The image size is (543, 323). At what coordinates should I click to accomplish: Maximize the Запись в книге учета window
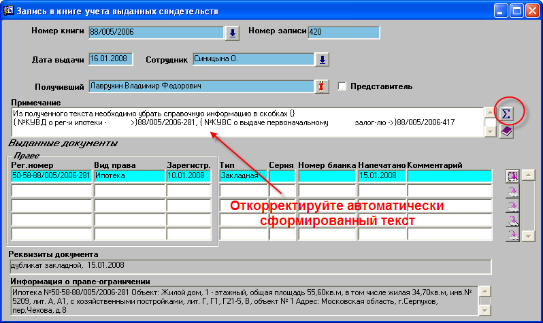516,11
